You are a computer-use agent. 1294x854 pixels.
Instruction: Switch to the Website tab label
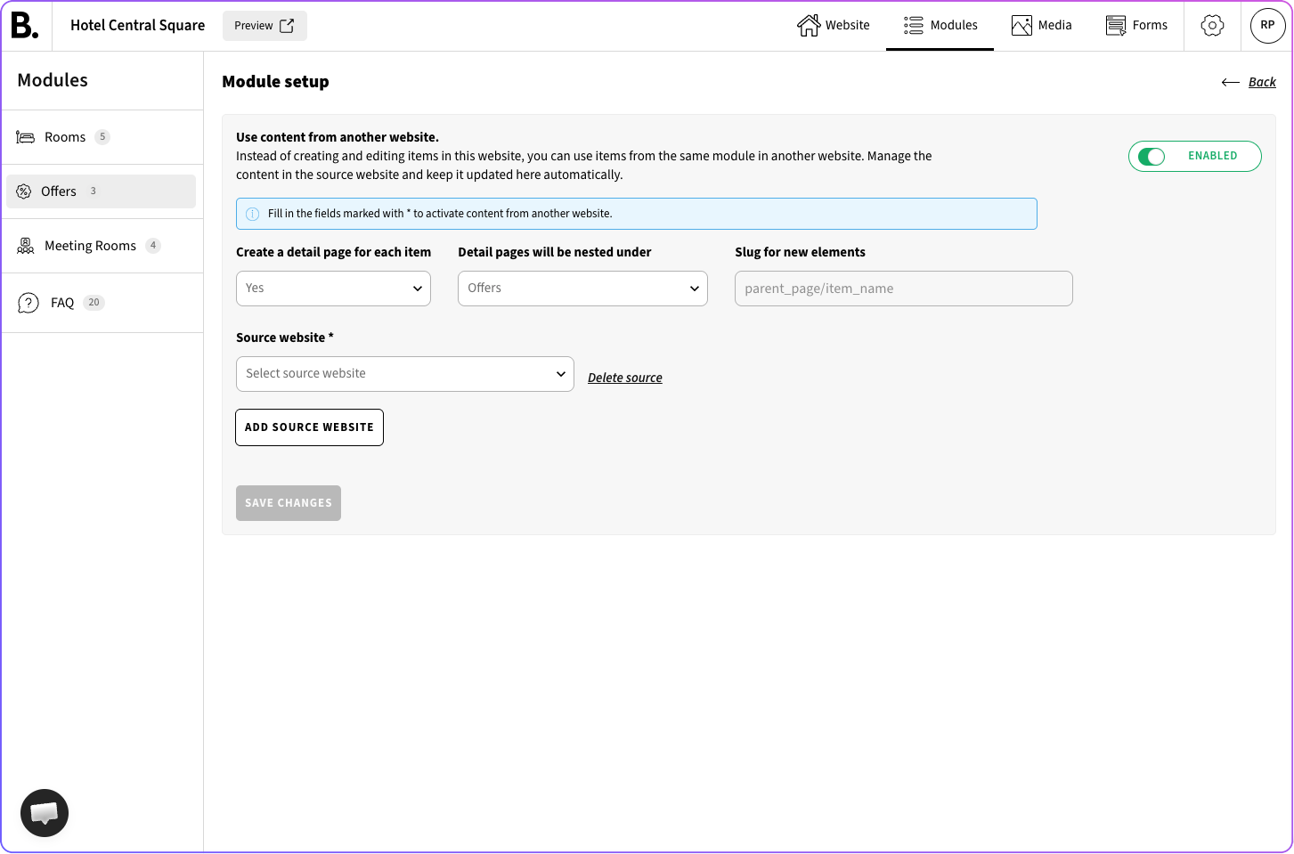(848, 26)
